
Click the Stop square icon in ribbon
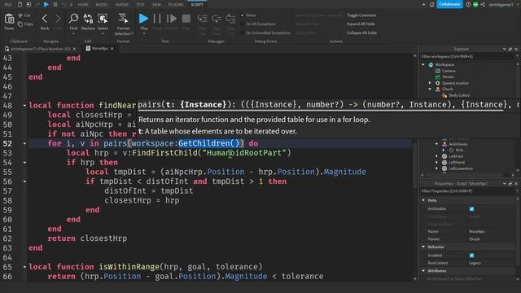click(x=186, y=19)
